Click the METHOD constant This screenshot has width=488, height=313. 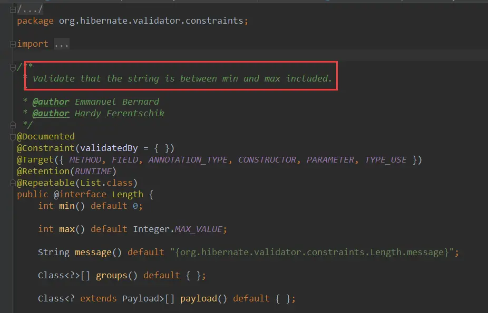85,159
